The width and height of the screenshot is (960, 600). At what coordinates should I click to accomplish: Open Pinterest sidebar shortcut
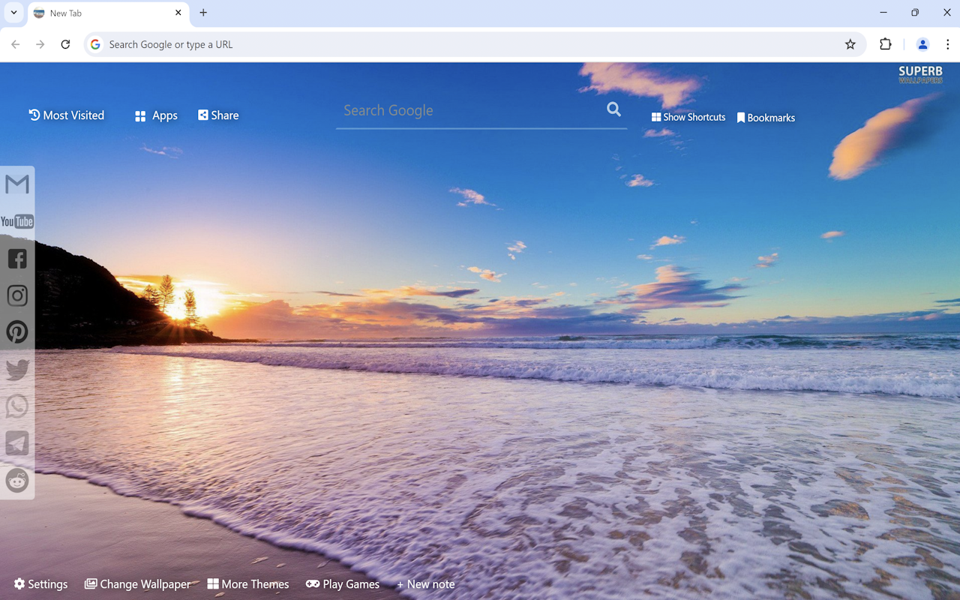[16, 332]
